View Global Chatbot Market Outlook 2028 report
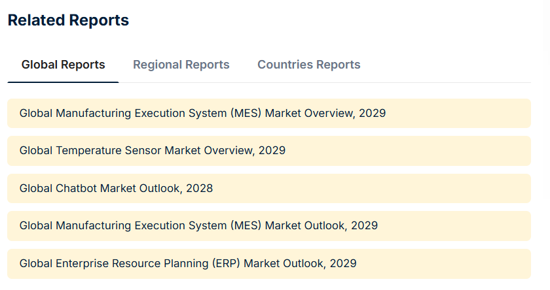This screenshot has width=550, height=290. pos(116,188)
